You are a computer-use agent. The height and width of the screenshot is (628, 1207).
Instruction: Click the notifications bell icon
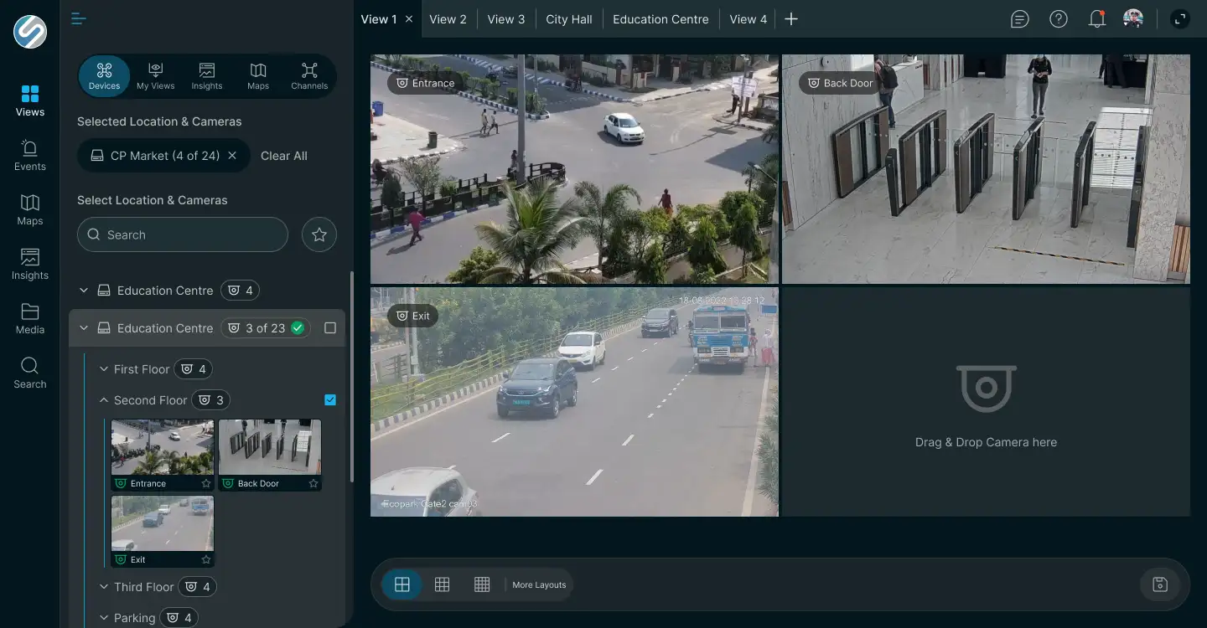click(x=1097, y=18)
